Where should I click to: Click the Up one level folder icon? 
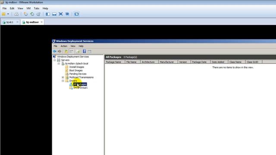point(66,51)
